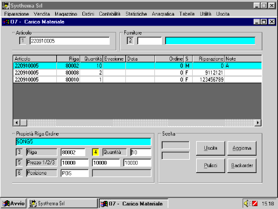Open the Vendita menu
The image size is (278, 209).
42,14
